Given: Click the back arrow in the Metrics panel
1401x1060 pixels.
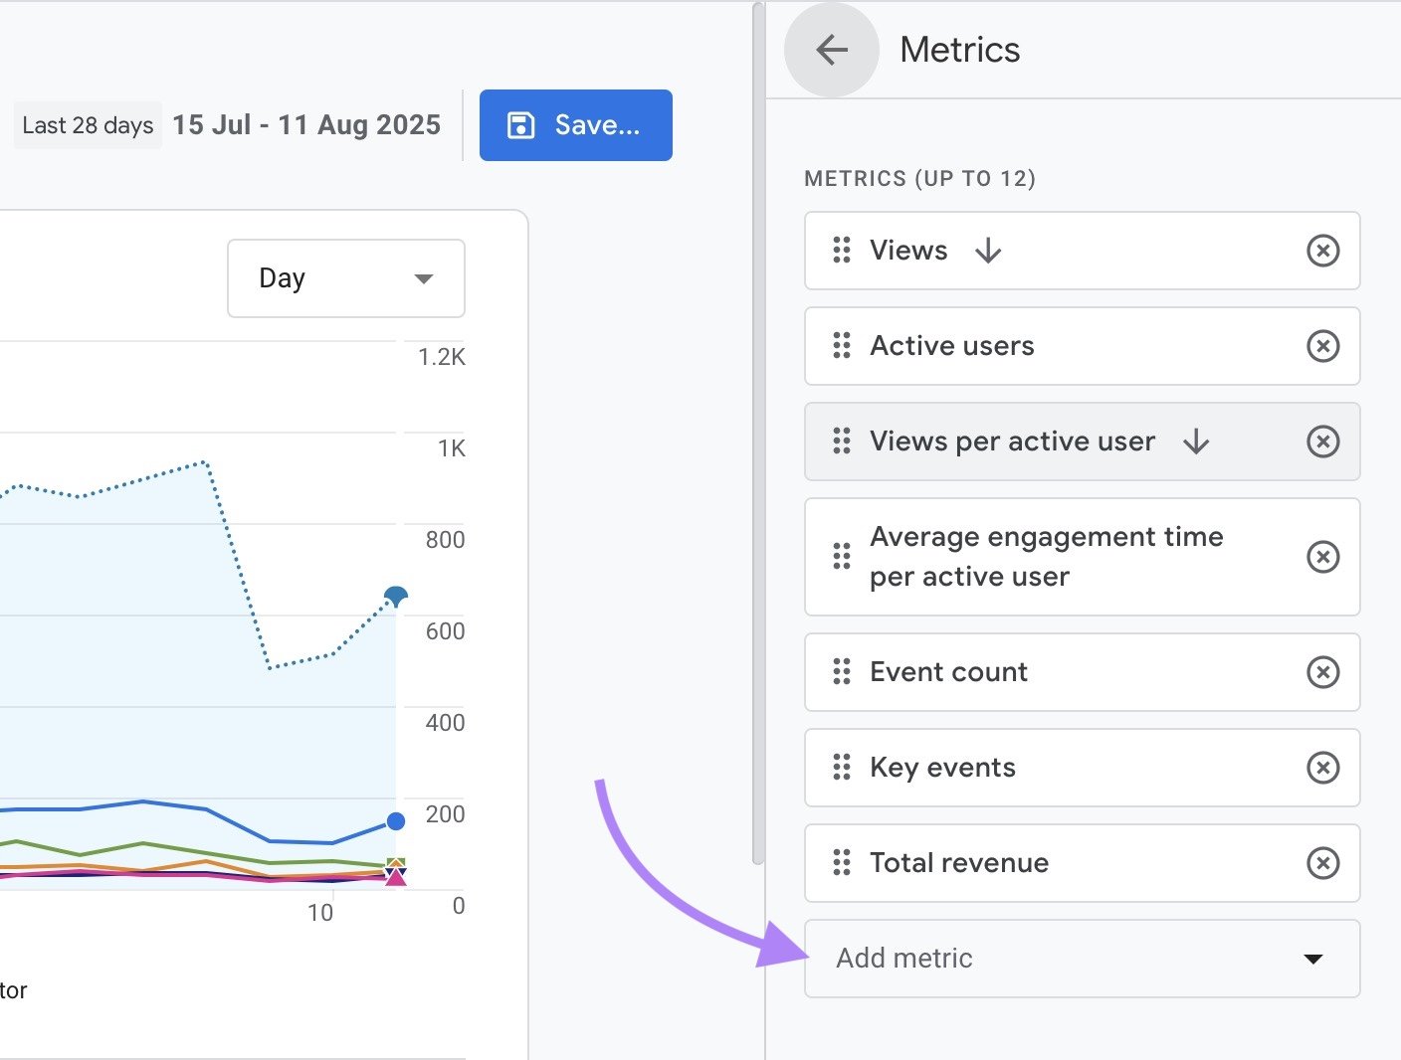Looking at the screenshot, I should [831, 50].
